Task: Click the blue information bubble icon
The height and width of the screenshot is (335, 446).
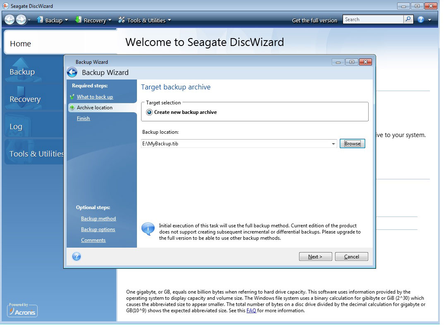Action: (148, 229)
